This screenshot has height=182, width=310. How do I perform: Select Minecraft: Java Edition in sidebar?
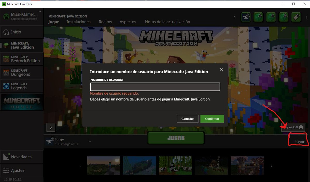(x=22, y=45)
